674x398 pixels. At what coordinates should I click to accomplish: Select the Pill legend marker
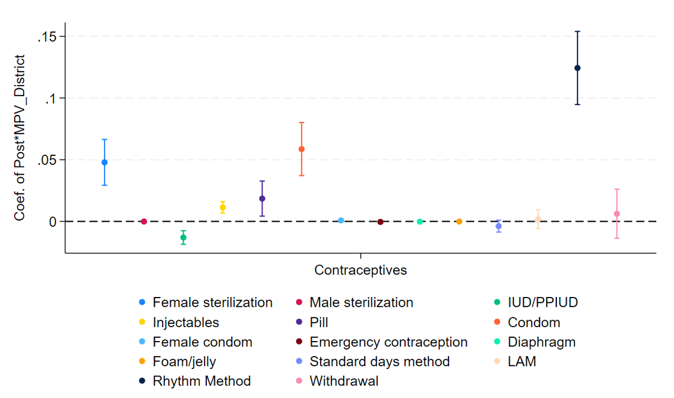click(x=299, y=323)
